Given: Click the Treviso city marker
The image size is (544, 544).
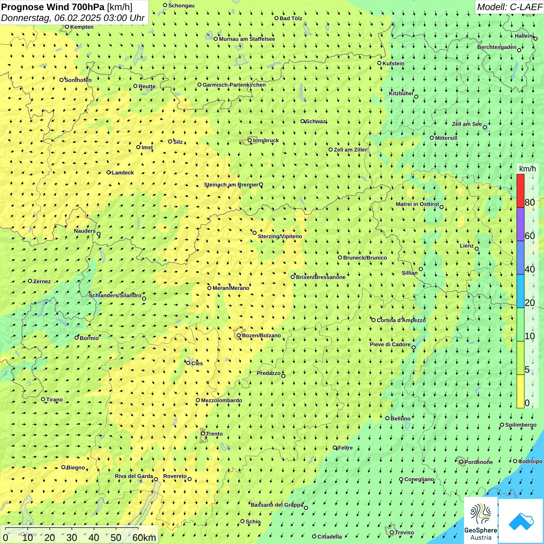Looking at the screenshot, I should click(392, 532).
